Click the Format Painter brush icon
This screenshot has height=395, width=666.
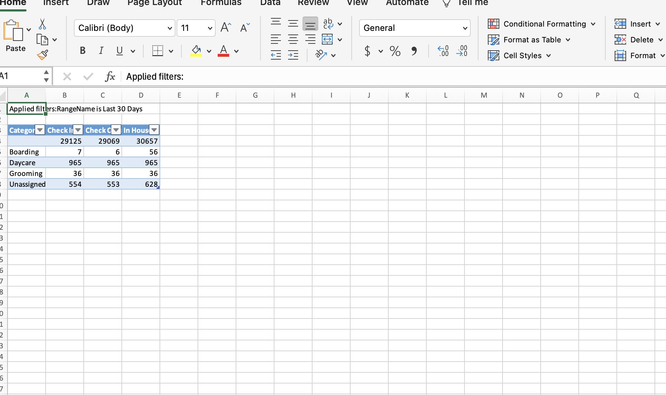click(42, 55)
